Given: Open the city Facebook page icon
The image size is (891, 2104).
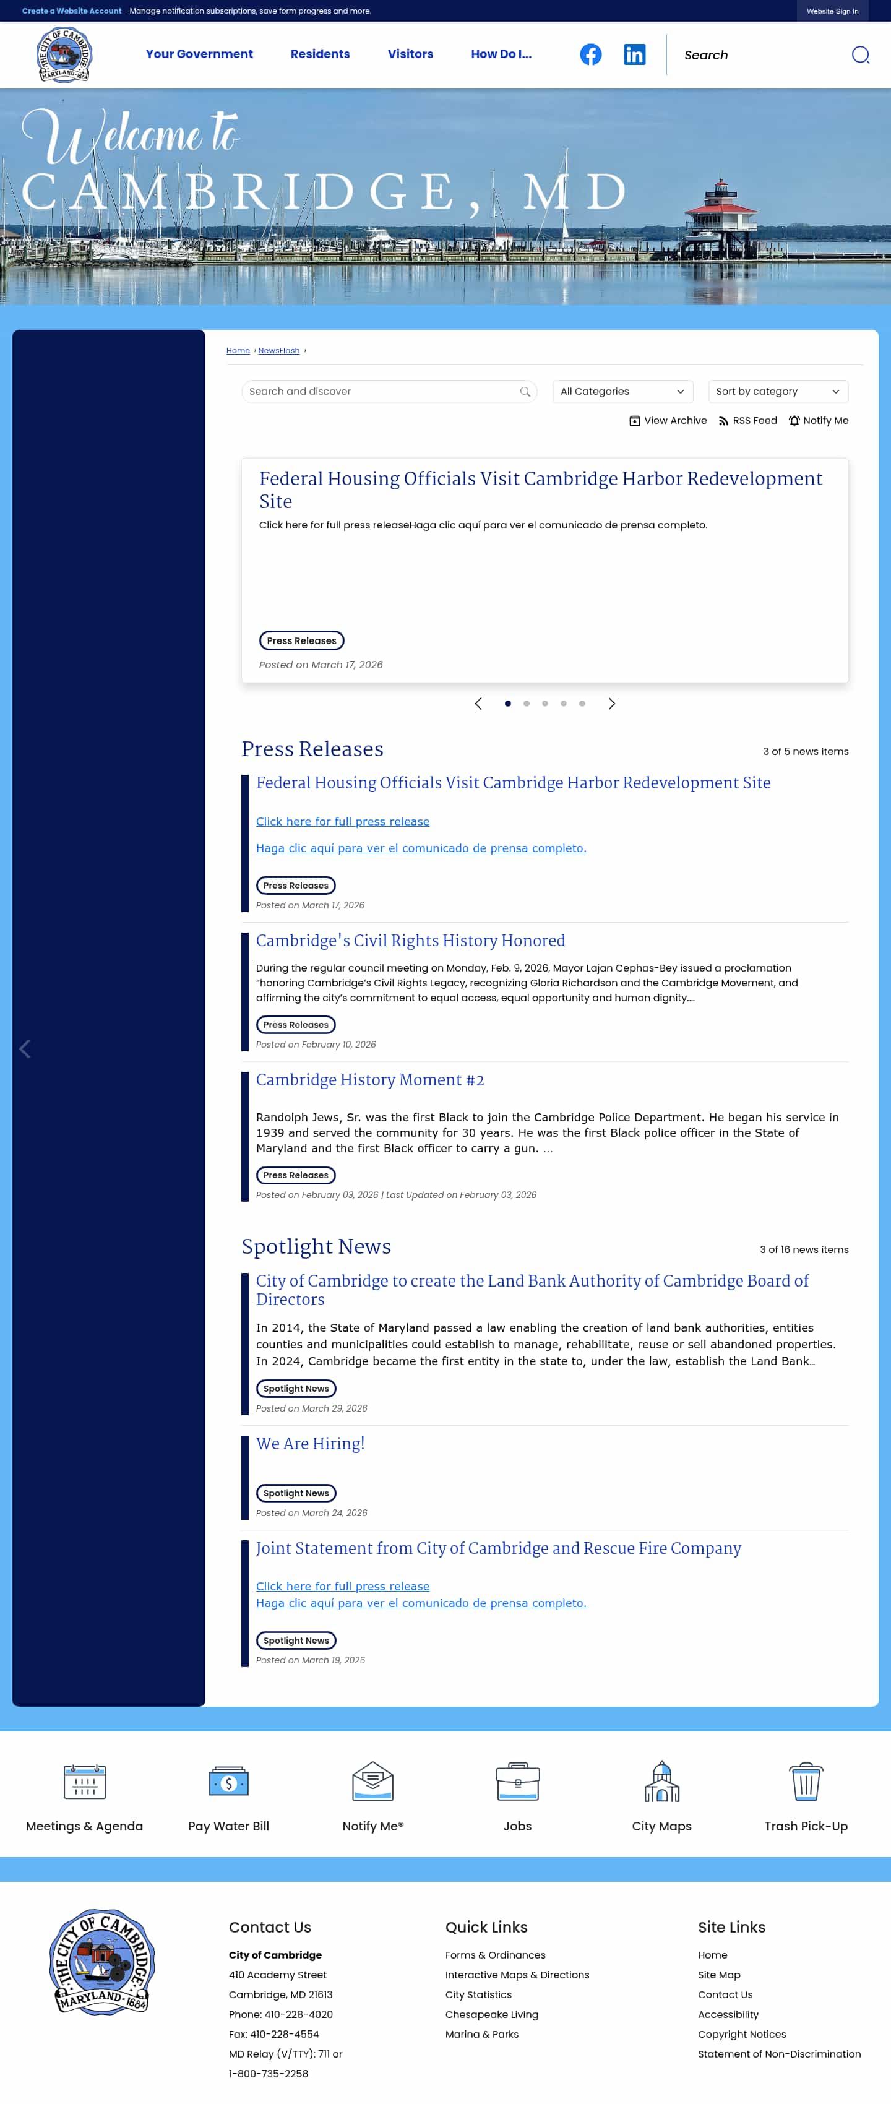Looking at the screenshot, I should [590, 54].
